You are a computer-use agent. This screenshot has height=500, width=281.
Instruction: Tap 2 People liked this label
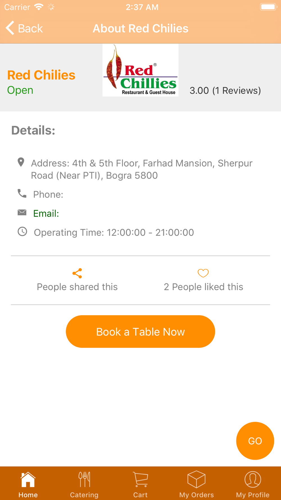203,287
